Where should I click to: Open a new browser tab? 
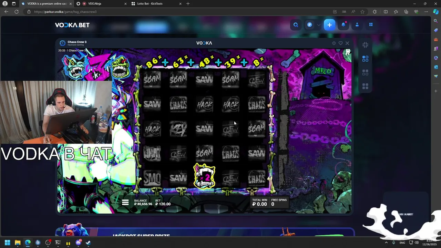pyautogui.click(x=188, y=3)
